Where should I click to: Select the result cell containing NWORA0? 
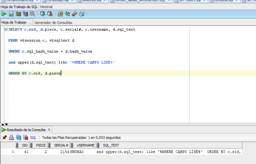pyautogui.click(x=77, y=152)
